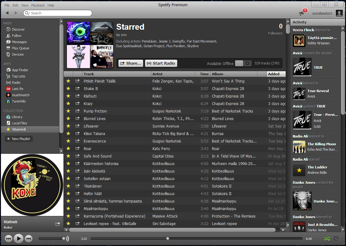
Task: Click the New Playlist button
Action: [x=18, y=139]
